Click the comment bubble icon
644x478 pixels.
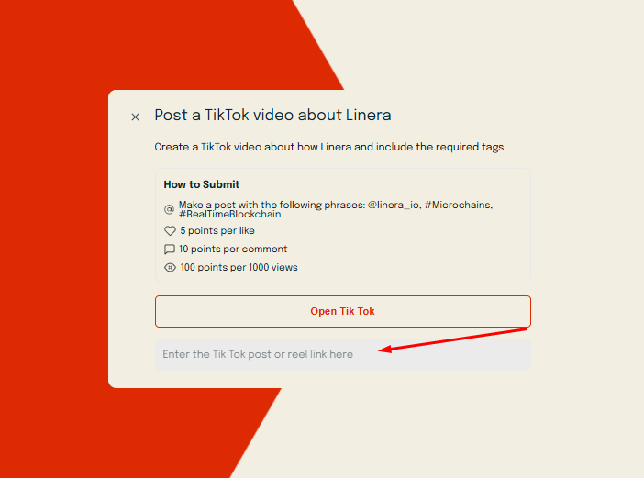(170, 250)
